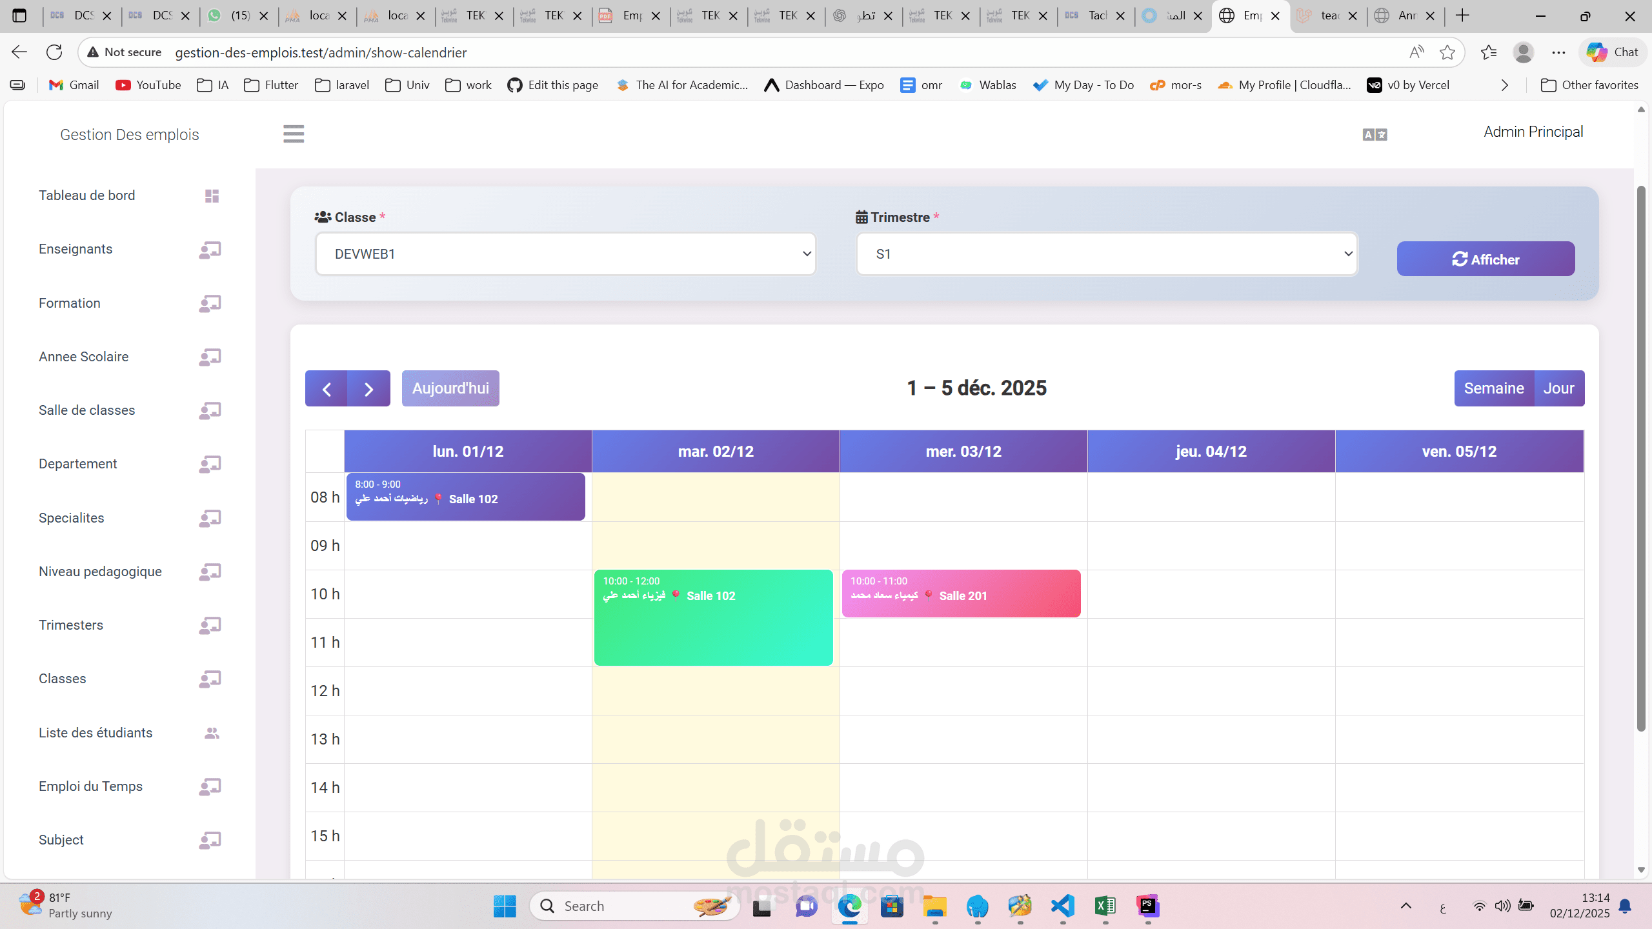
Task: Open File Explorer from the taskbar
Action: tap(935, 906)
